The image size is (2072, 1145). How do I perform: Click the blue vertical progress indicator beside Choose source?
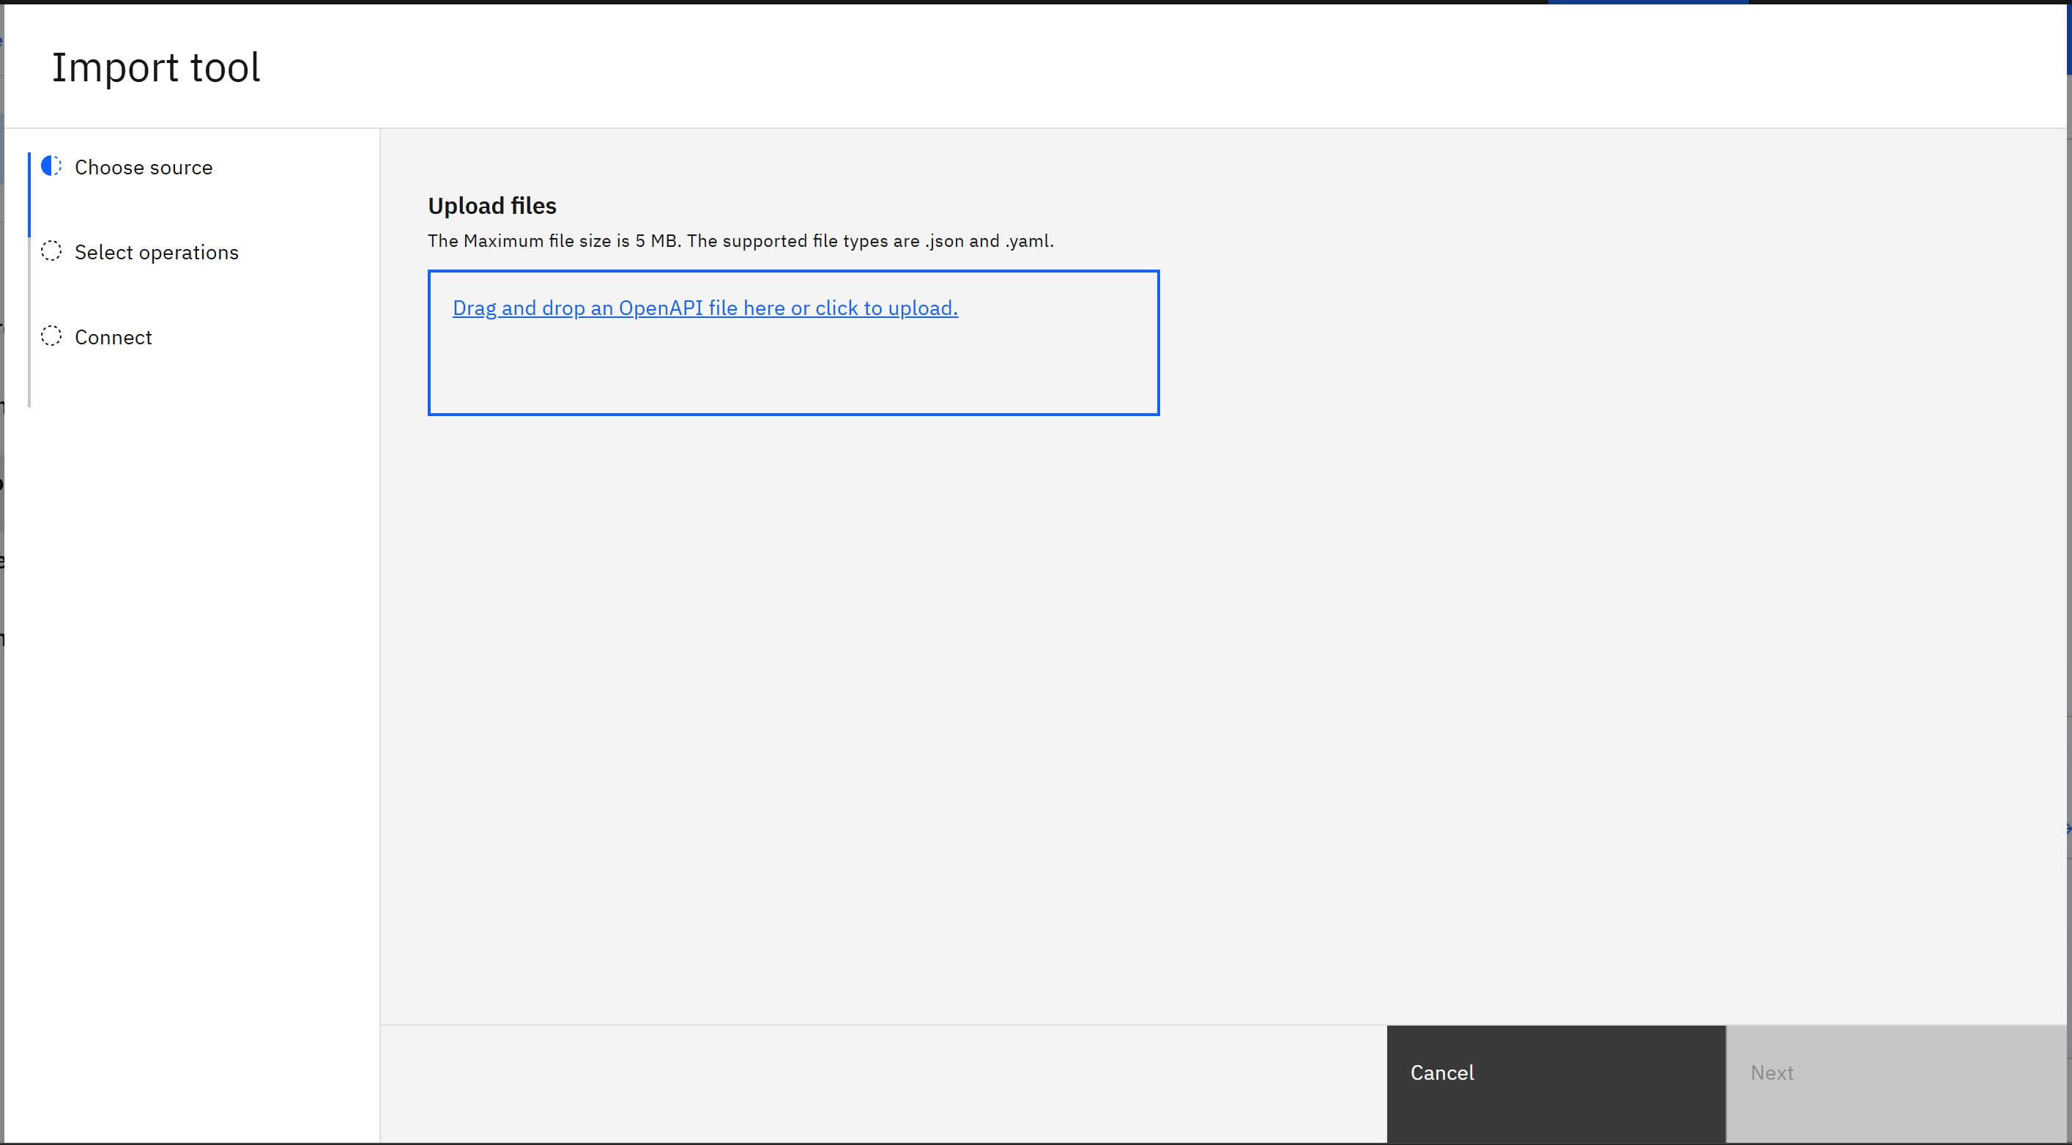(30, 193)
